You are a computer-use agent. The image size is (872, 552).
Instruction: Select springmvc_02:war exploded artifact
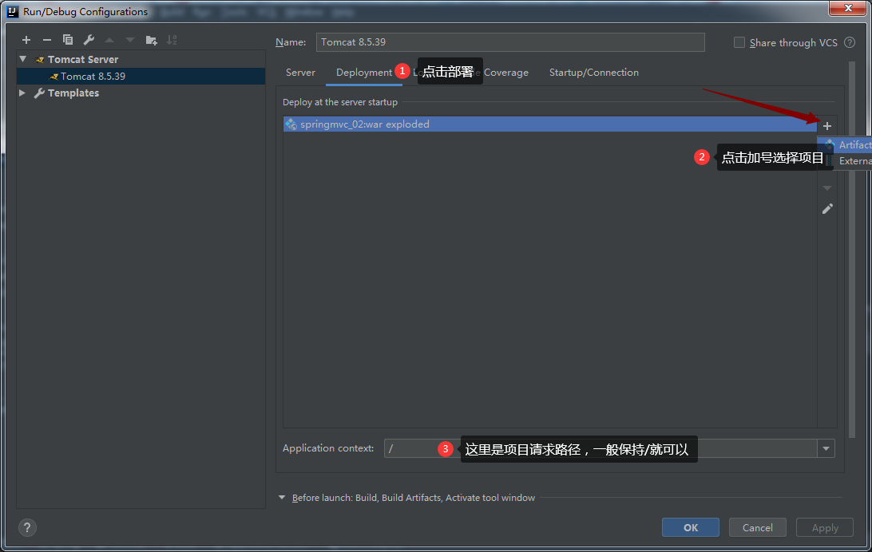point(549,124)
